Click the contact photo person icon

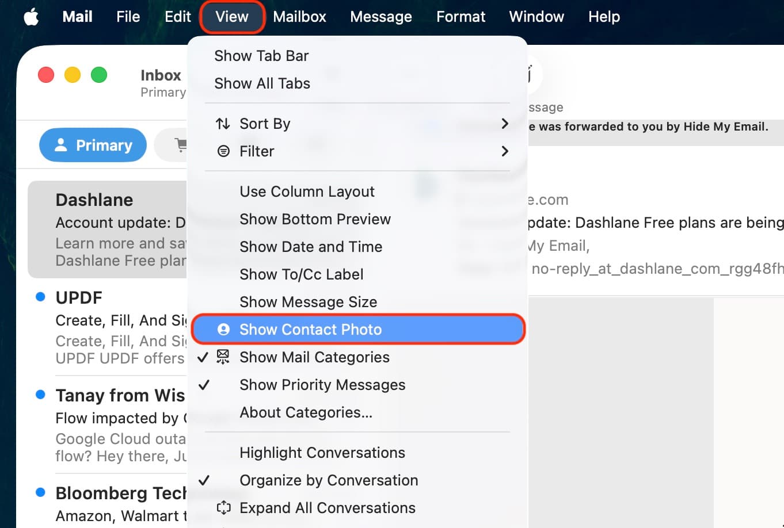(223, 330)
